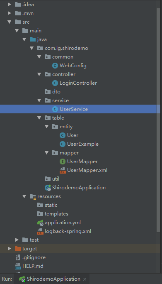Select the .gitignore file name
This screenshot has width=162, height=284.
34,257
